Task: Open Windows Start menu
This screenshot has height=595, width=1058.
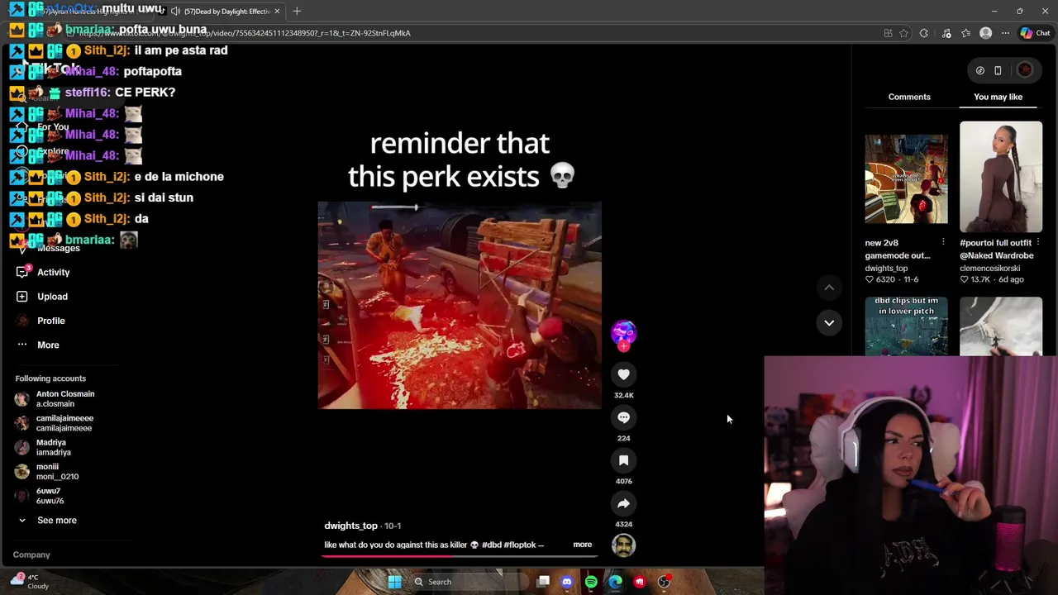Action: click(394, 582)
